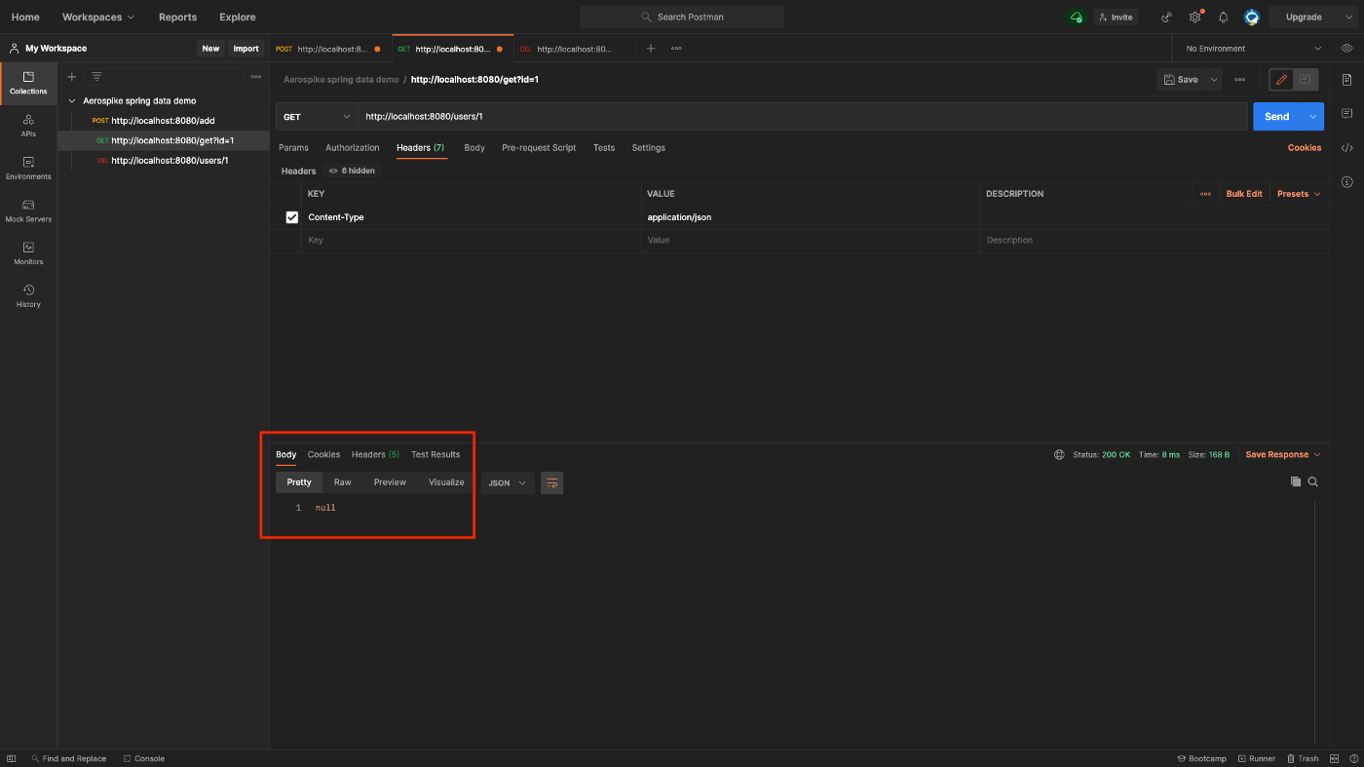1364x767 pixels.
Task: Open settings via the gear icon
Action: tap(1194, 17)
